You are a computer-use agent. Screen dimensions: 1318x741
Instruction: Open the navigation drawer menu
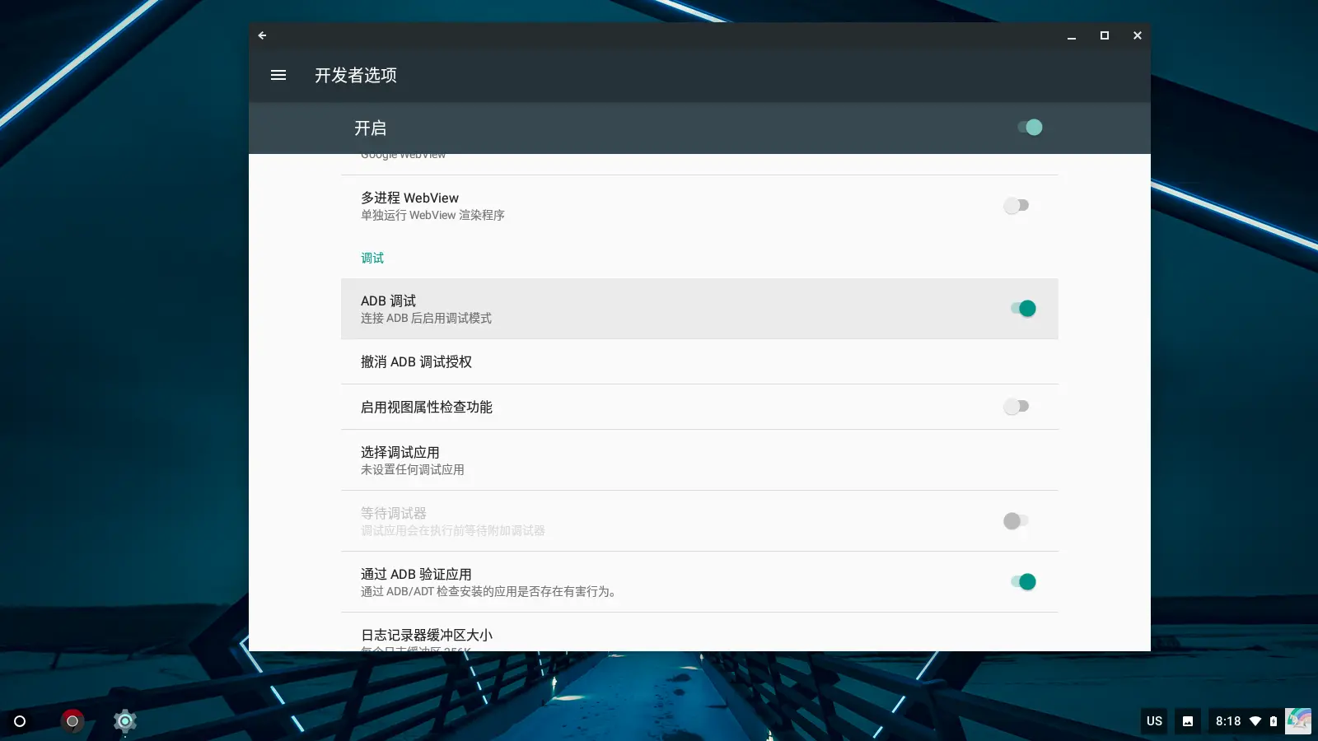(x=278, y=75)
